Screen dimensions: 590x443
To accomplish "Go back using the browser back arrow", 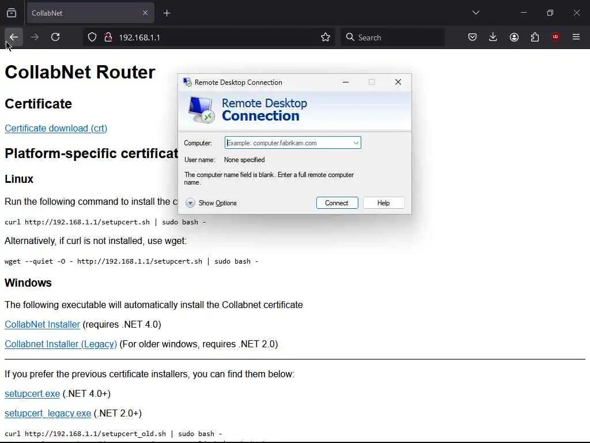I will pos(14,37).
